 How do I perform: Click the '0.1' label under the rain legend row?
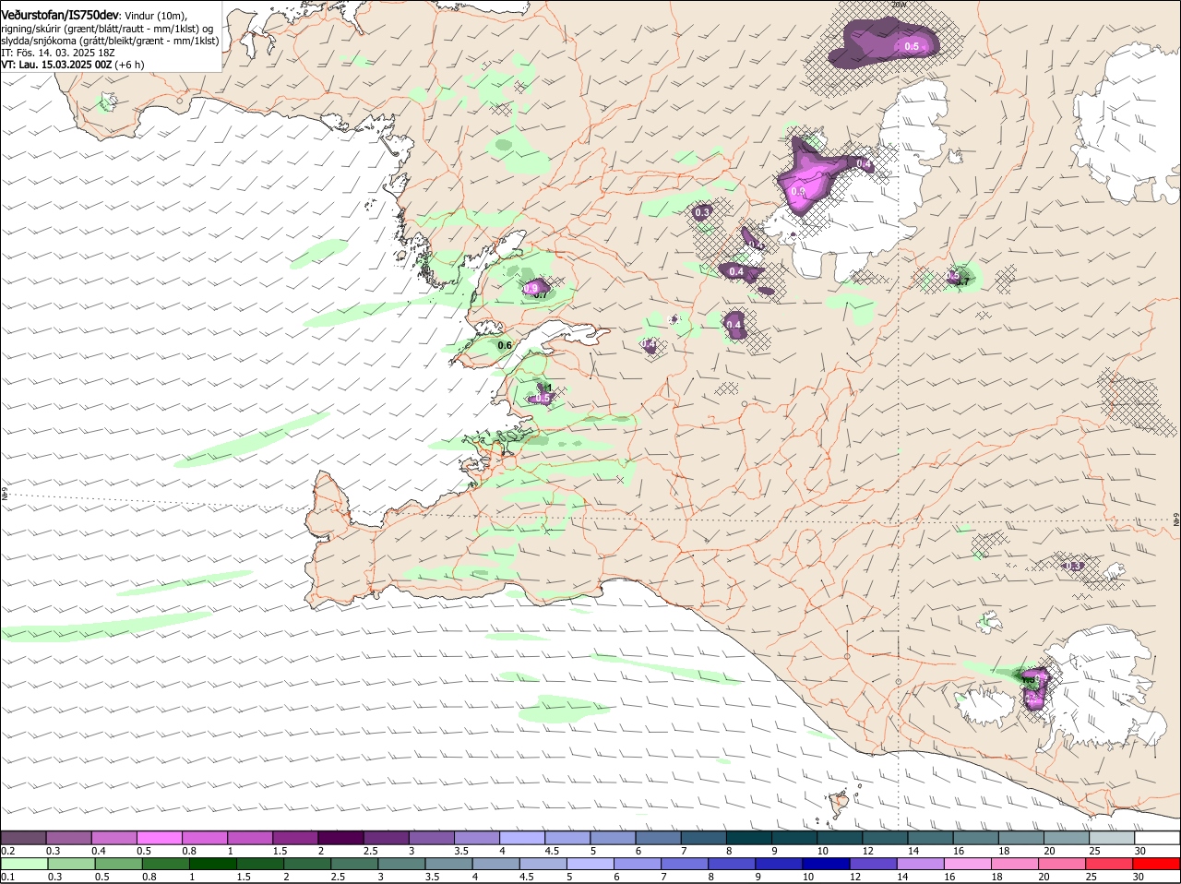pyautogui.click(x=7, y=877)
